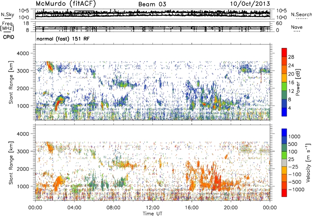This screenshot has height=216, width=312.
Task: Pick the red top segment of Power color bar
Action: pyautogui.click(x=284, y=52)
